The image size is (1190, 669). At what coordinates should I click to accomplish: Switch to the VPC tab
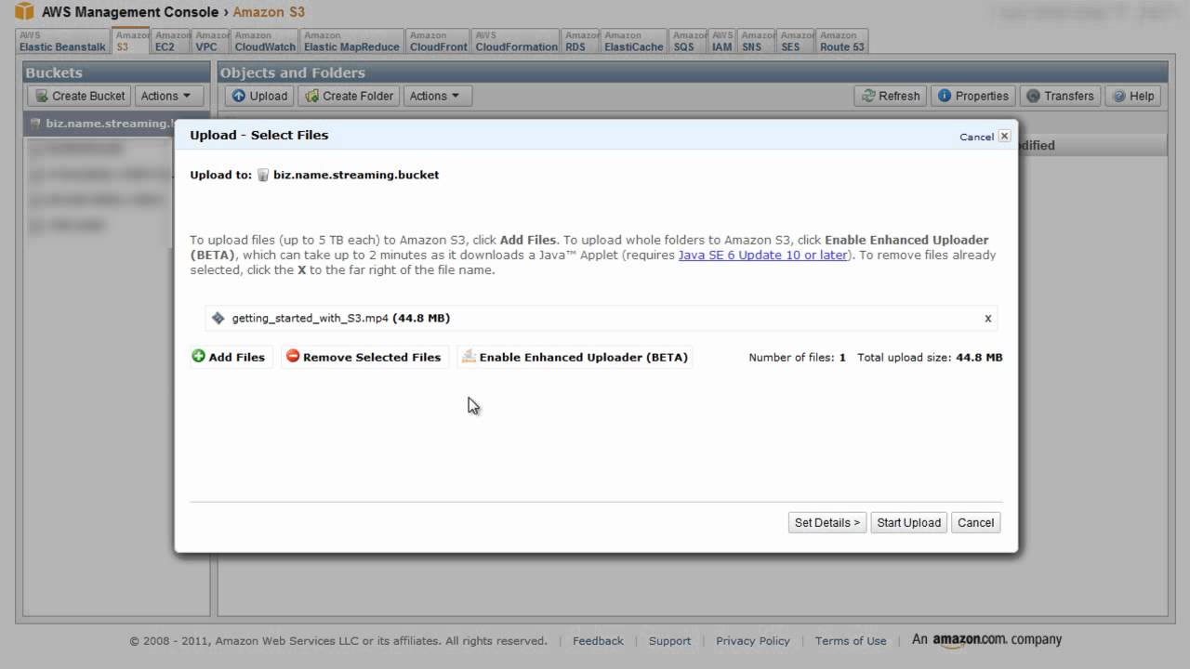[211, 42]
